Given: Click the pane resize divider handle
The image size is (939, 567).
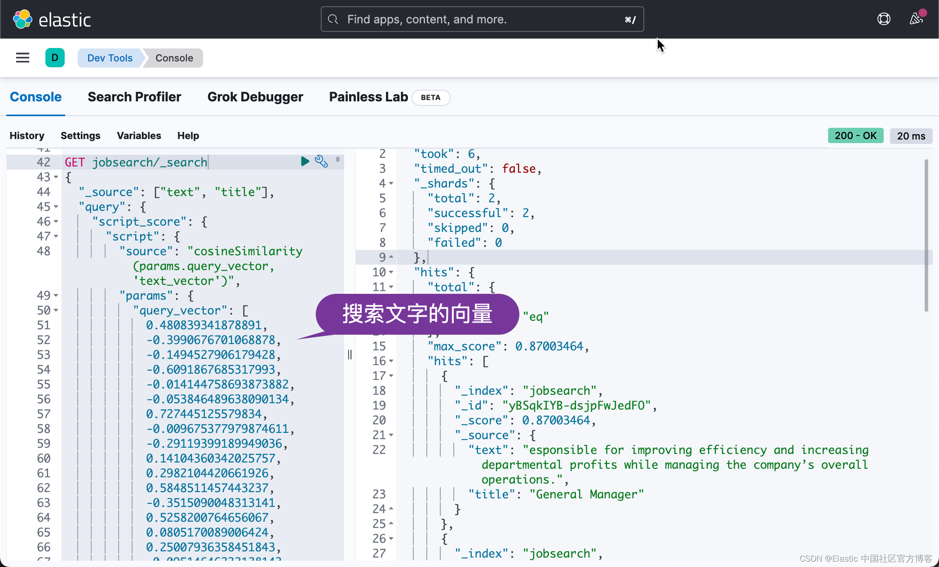Looking at the screenshot, I should (x=350, y=355).
